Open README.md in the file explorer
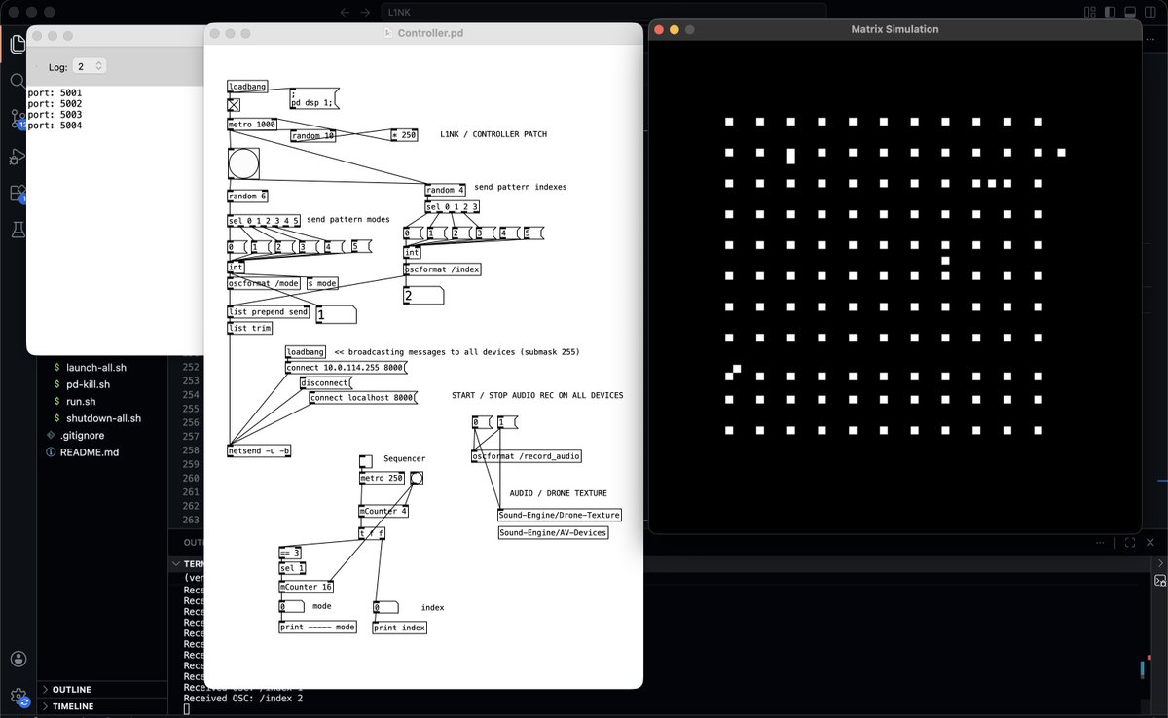Viewport: 1168px width, 718px height. [x=89, y=452]
